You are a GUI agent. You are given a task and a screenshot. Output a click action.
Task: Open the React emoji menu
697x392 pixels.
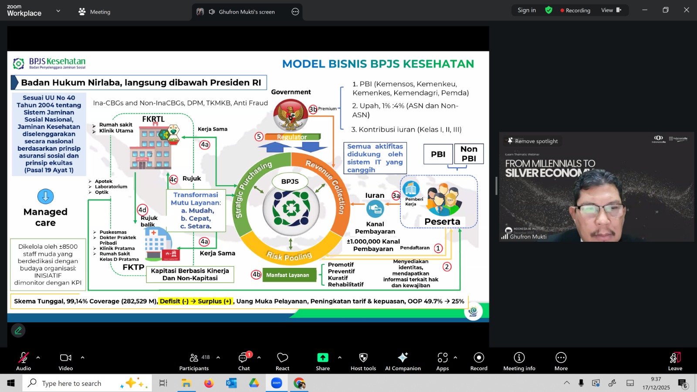[282, 361]
